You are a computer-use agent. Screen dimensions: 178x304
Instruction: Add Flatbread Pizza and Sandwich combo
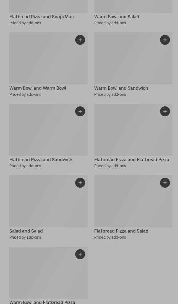[x=80, y=111]
